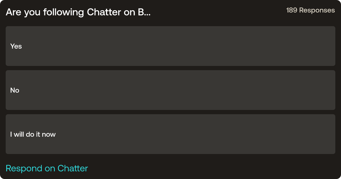This screenshot has height=179, width=341.
Task: Select the "Yes" poll option
Action: coord(170,46)
